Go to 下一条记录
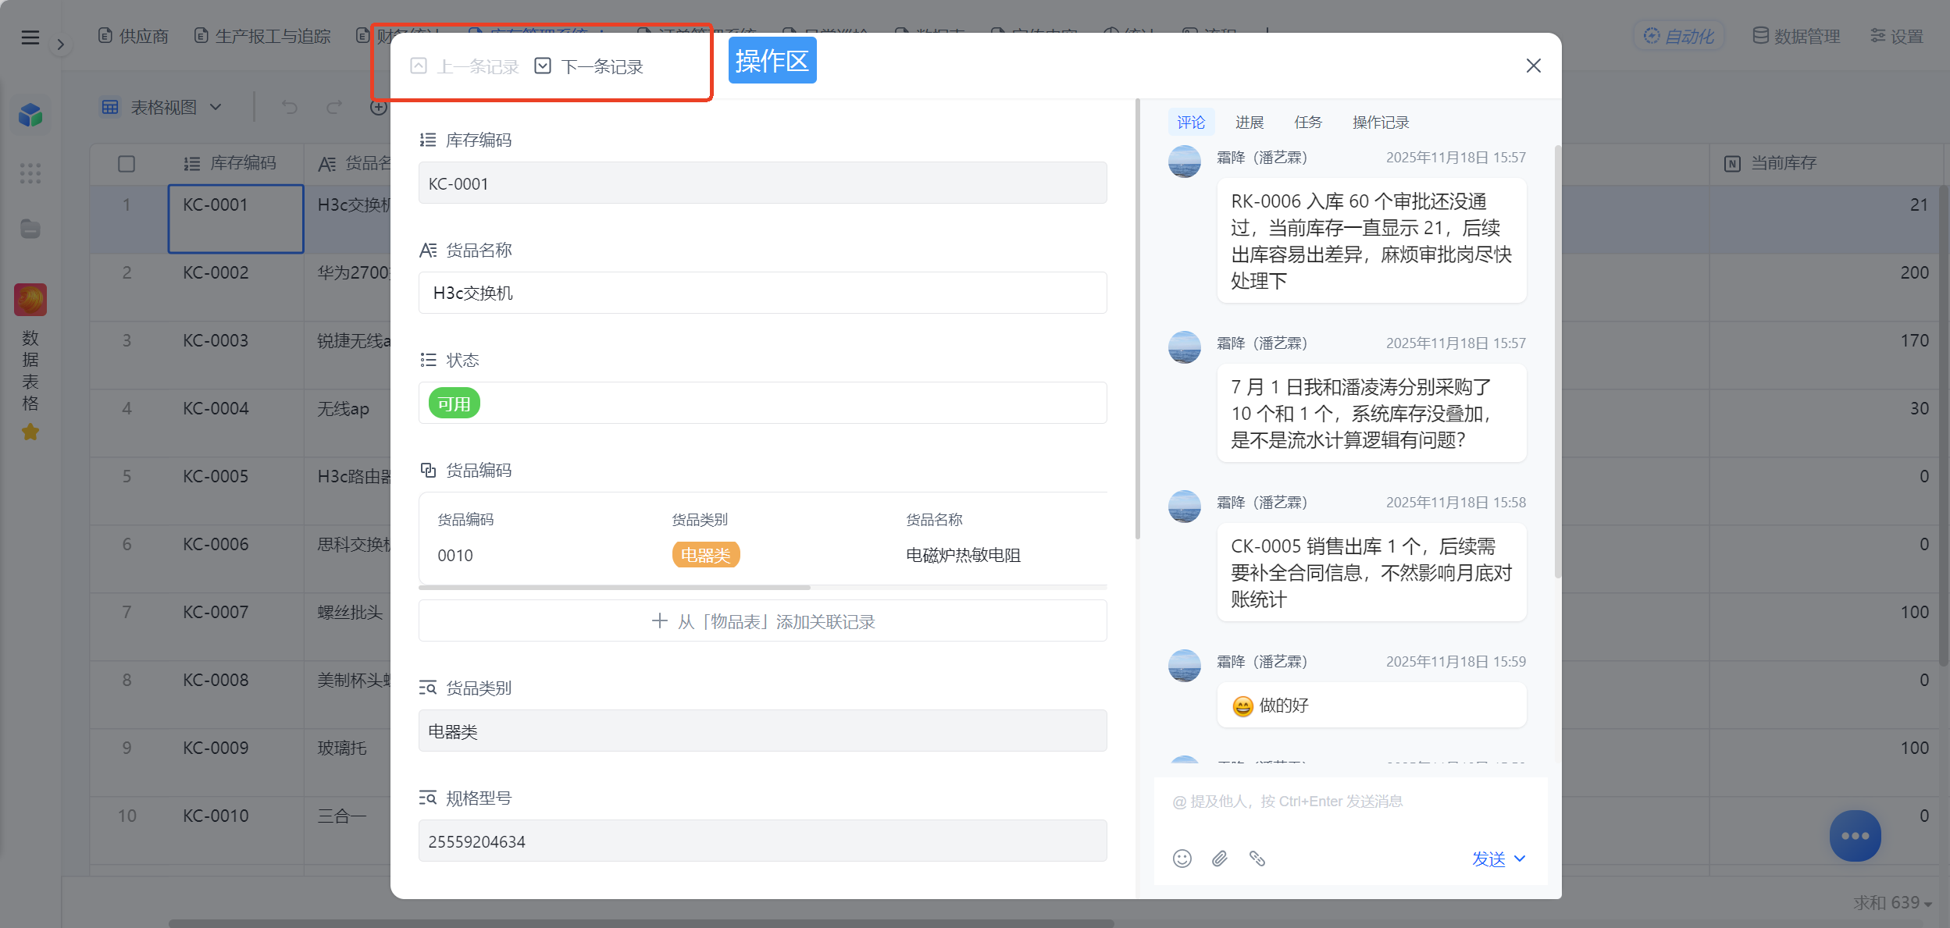This screenshot has width=1950, height=928. 590,66
